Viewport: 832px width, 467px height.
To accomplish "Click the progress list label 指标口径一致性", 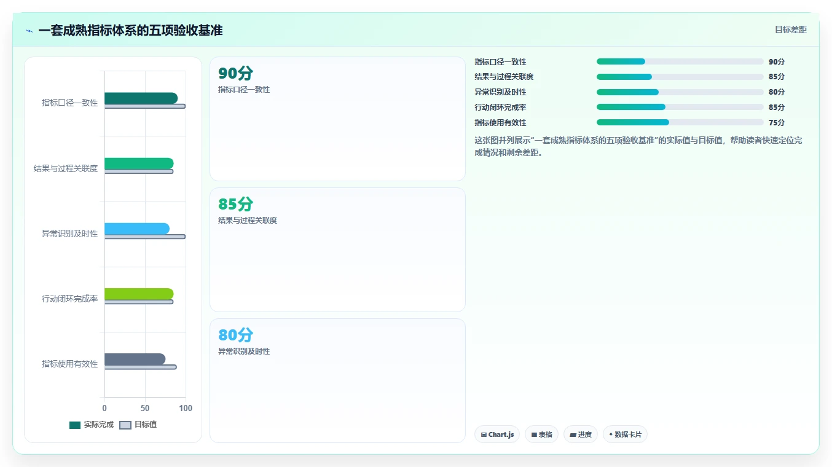I will 500,62.
